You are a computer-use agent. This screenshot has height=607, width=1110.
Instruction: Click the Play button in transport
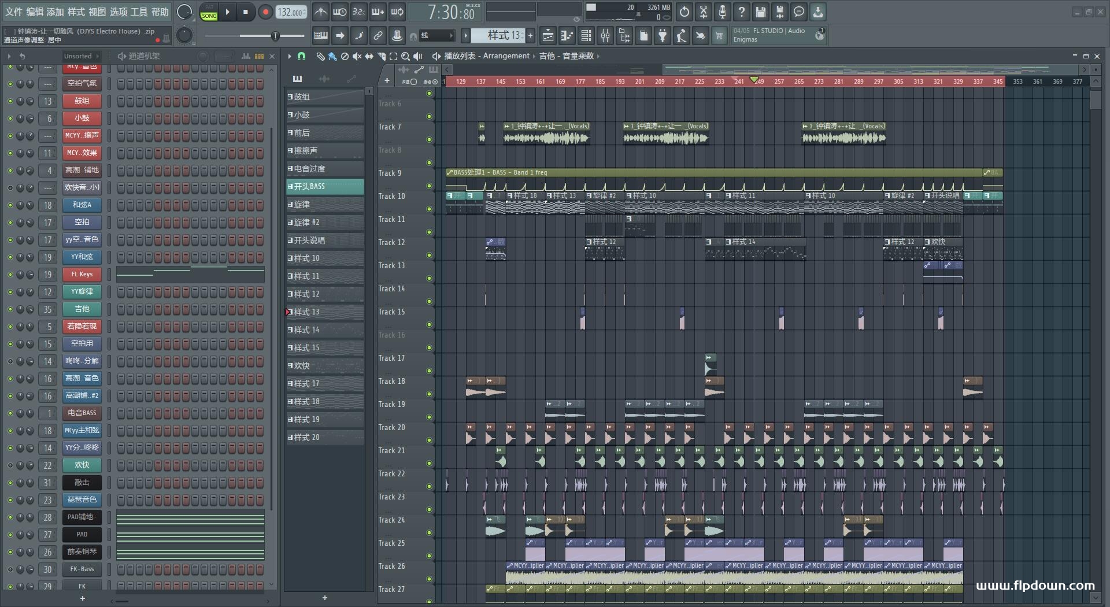pyautogui.click(x=228, y=12)
